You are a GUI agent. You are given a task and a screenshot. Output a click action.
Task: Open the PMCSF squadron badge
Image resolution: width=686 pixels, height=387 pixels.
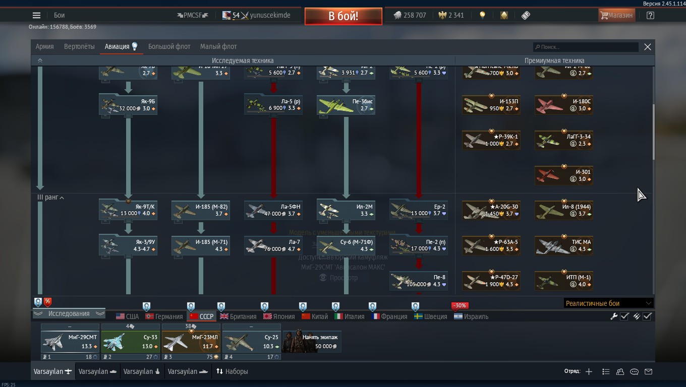tap(193, 15)
